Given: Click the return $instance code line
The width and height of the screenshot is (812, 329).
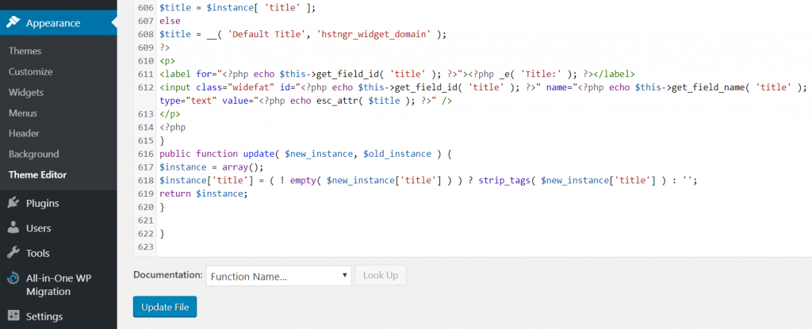Looking at the screenshot, I should tap(204, 194).
